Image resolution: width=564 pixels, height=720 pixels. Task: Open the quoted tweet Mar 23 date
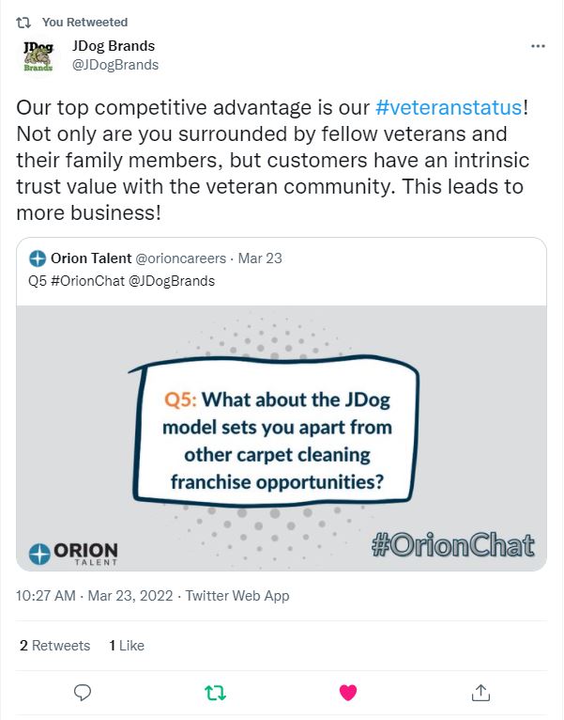coord(260,258)
